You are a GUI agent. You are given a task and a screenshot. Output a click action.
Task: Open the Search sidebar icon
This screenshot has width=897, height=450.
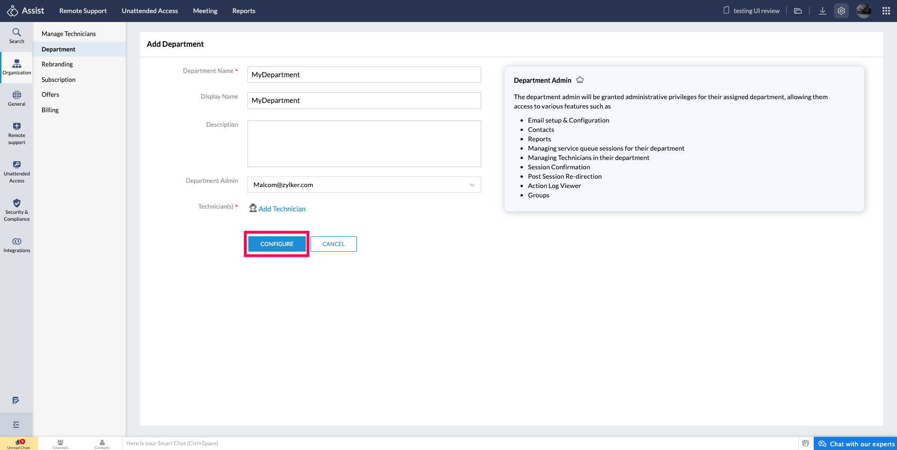[16, 36]
